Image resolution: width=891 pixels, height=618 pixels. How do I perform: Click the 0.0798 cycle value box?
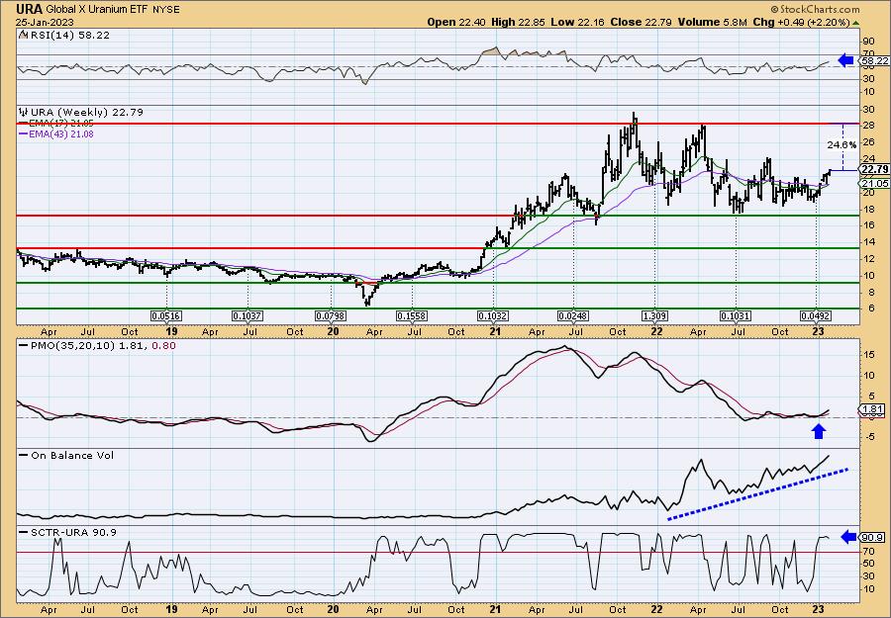(331, 315)
